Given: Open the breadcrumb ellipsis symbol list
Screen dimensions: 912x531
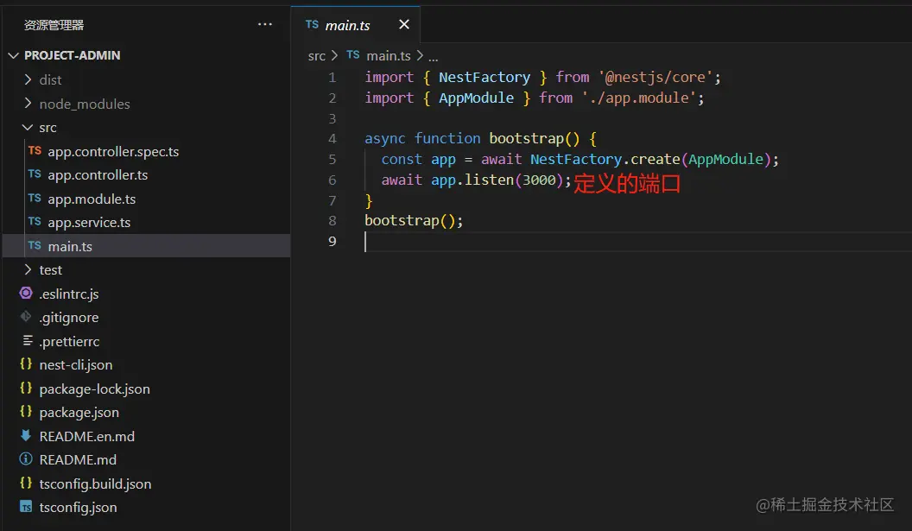Looking at the screenshot, I should [434, 57].
